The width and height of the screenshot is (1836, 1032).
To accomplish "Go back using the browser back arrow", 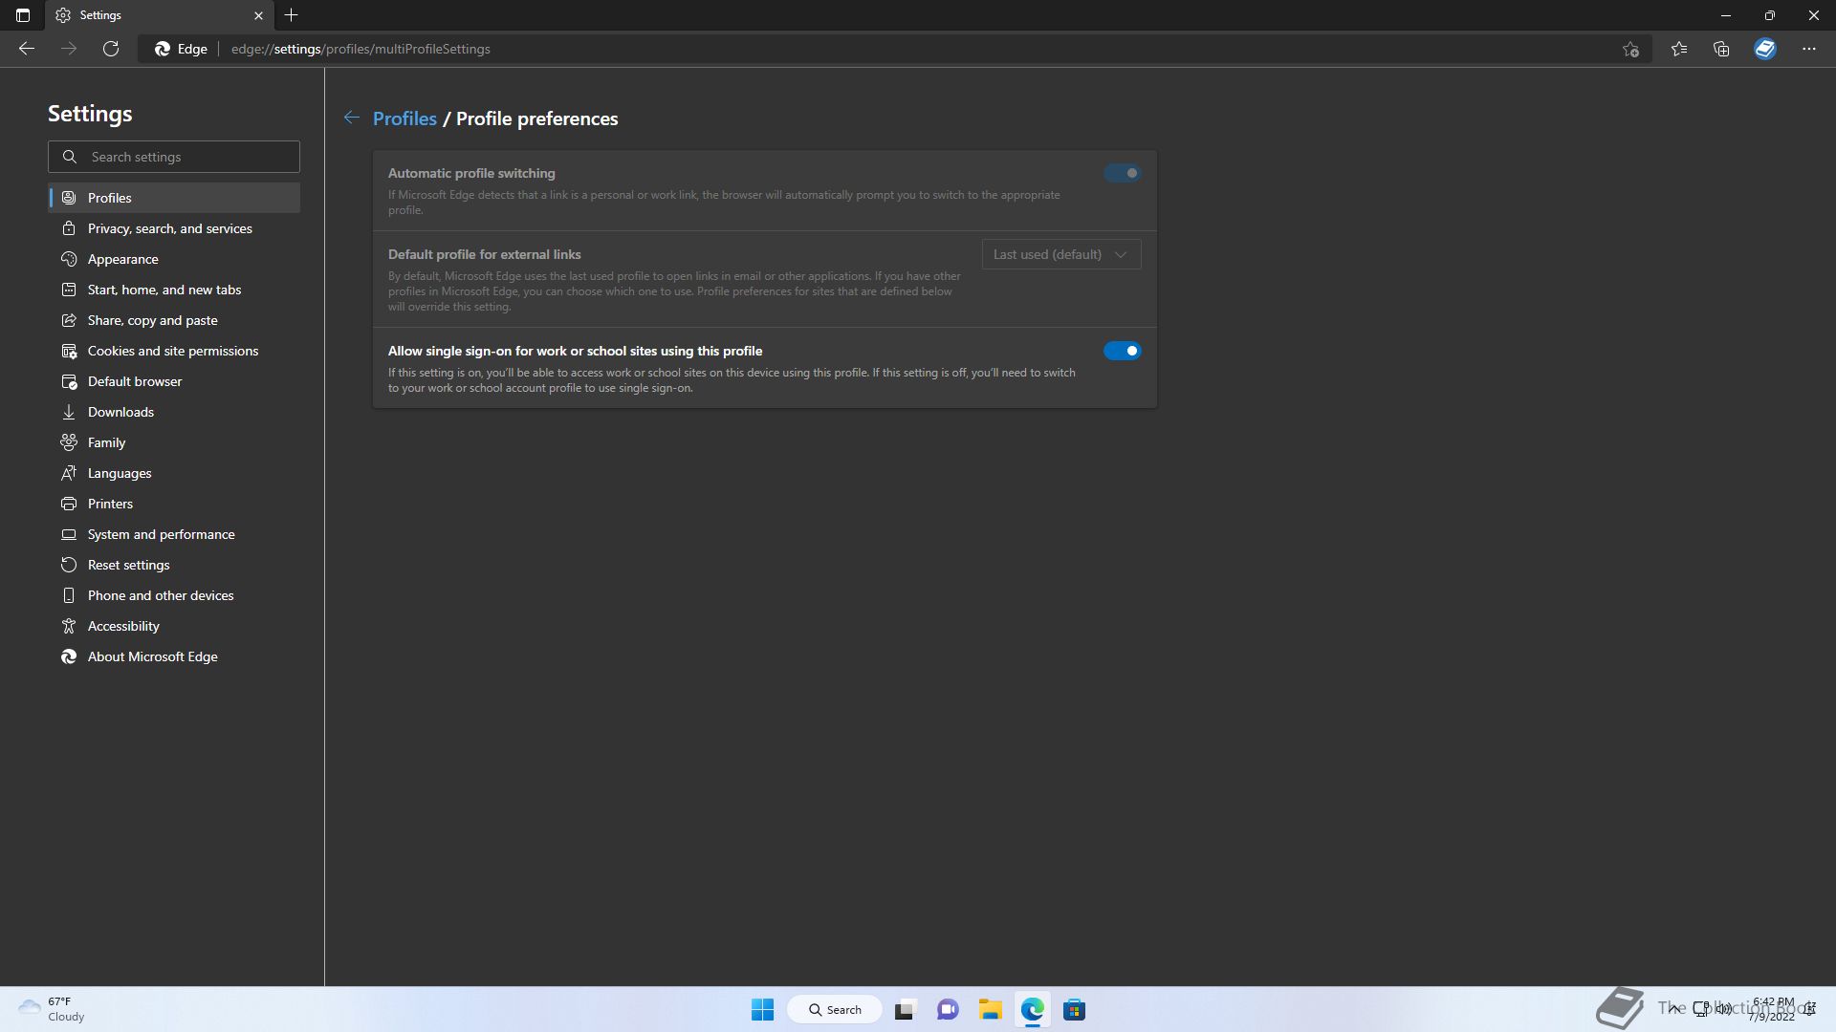I will 27,49.
